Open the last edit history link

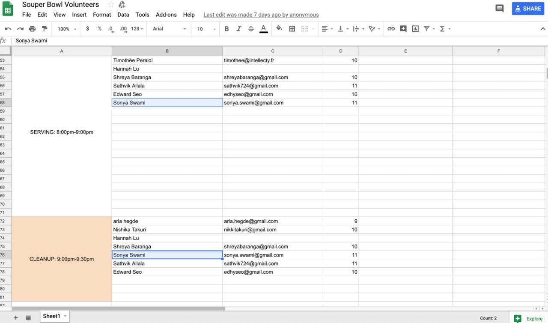[x=261, y=15]
